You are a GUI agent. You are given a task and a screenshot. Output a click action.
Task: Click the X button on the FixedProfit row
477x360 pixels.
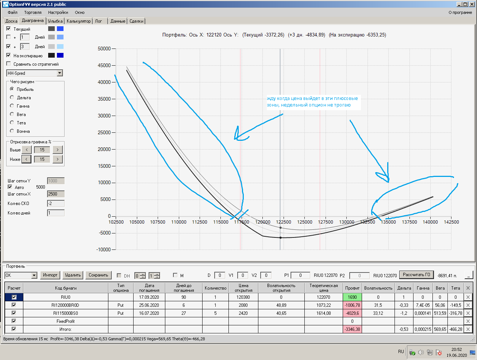468,321
